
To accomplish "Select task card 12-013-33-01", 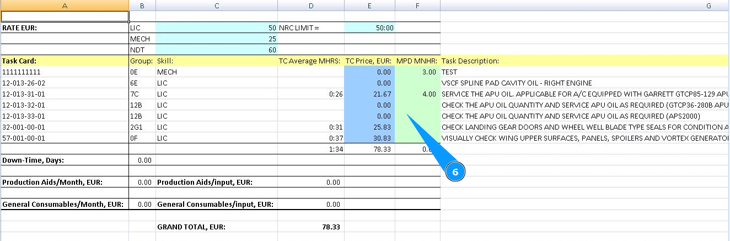I will click(x=65, y=116).
